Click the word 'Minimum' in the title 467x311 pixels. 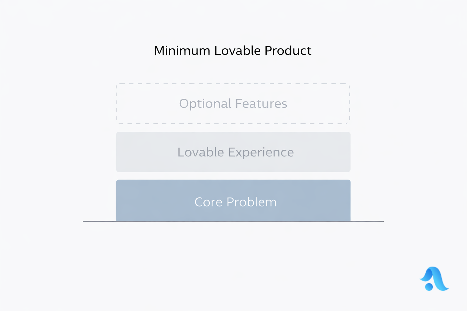click(182, 50)
